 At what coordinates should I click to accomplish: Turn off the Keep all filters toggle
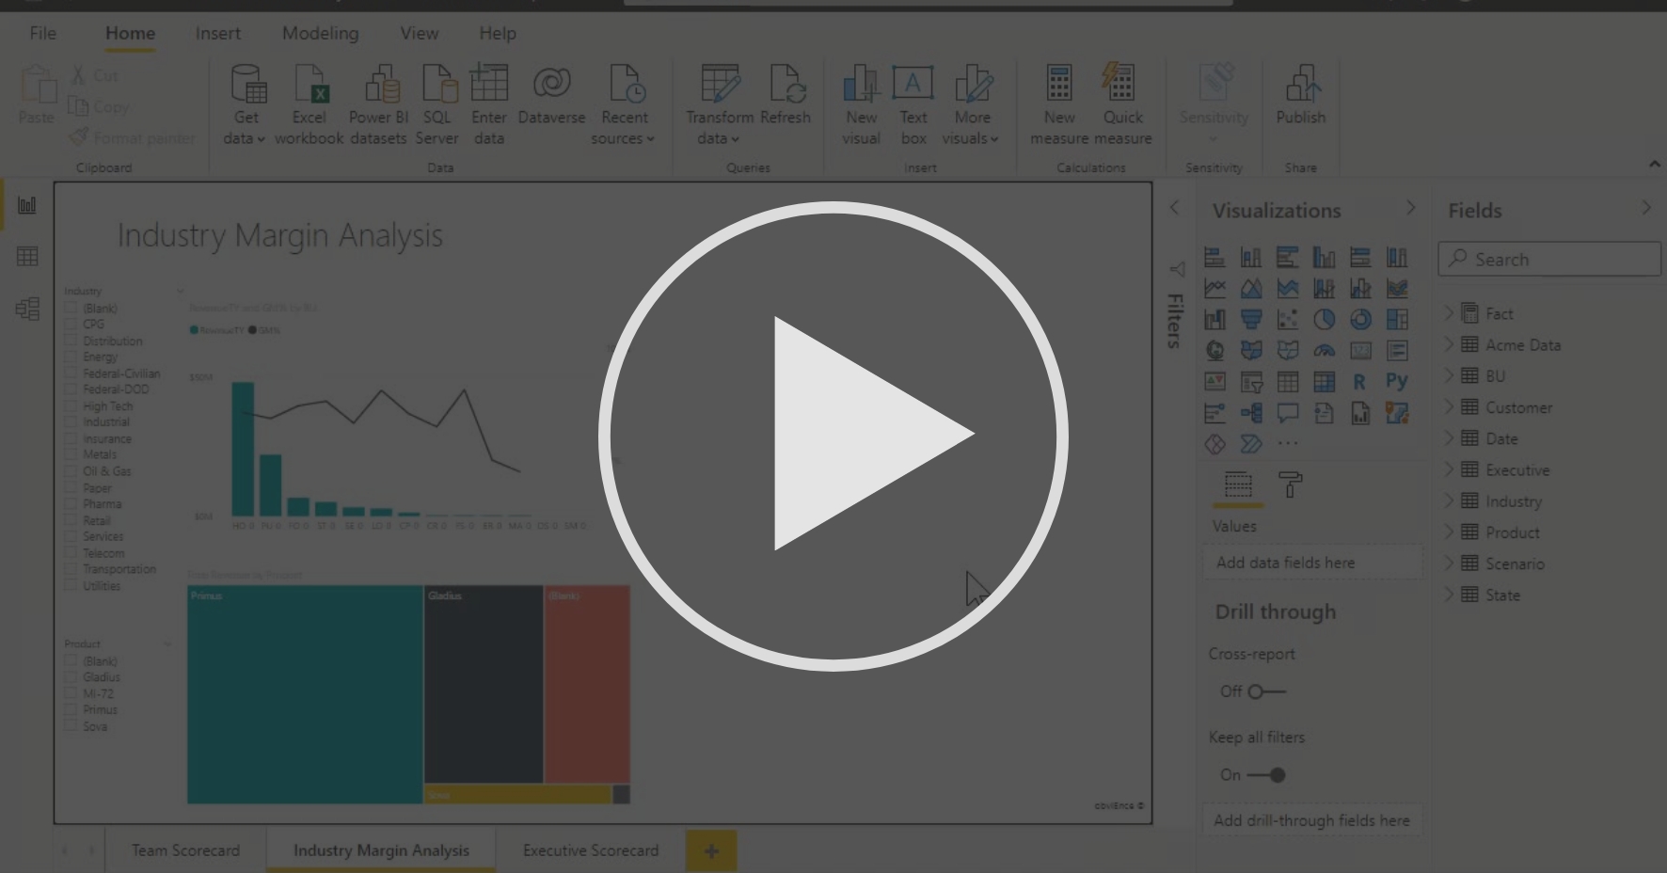pyautogui.click(x=1276, y=774)
